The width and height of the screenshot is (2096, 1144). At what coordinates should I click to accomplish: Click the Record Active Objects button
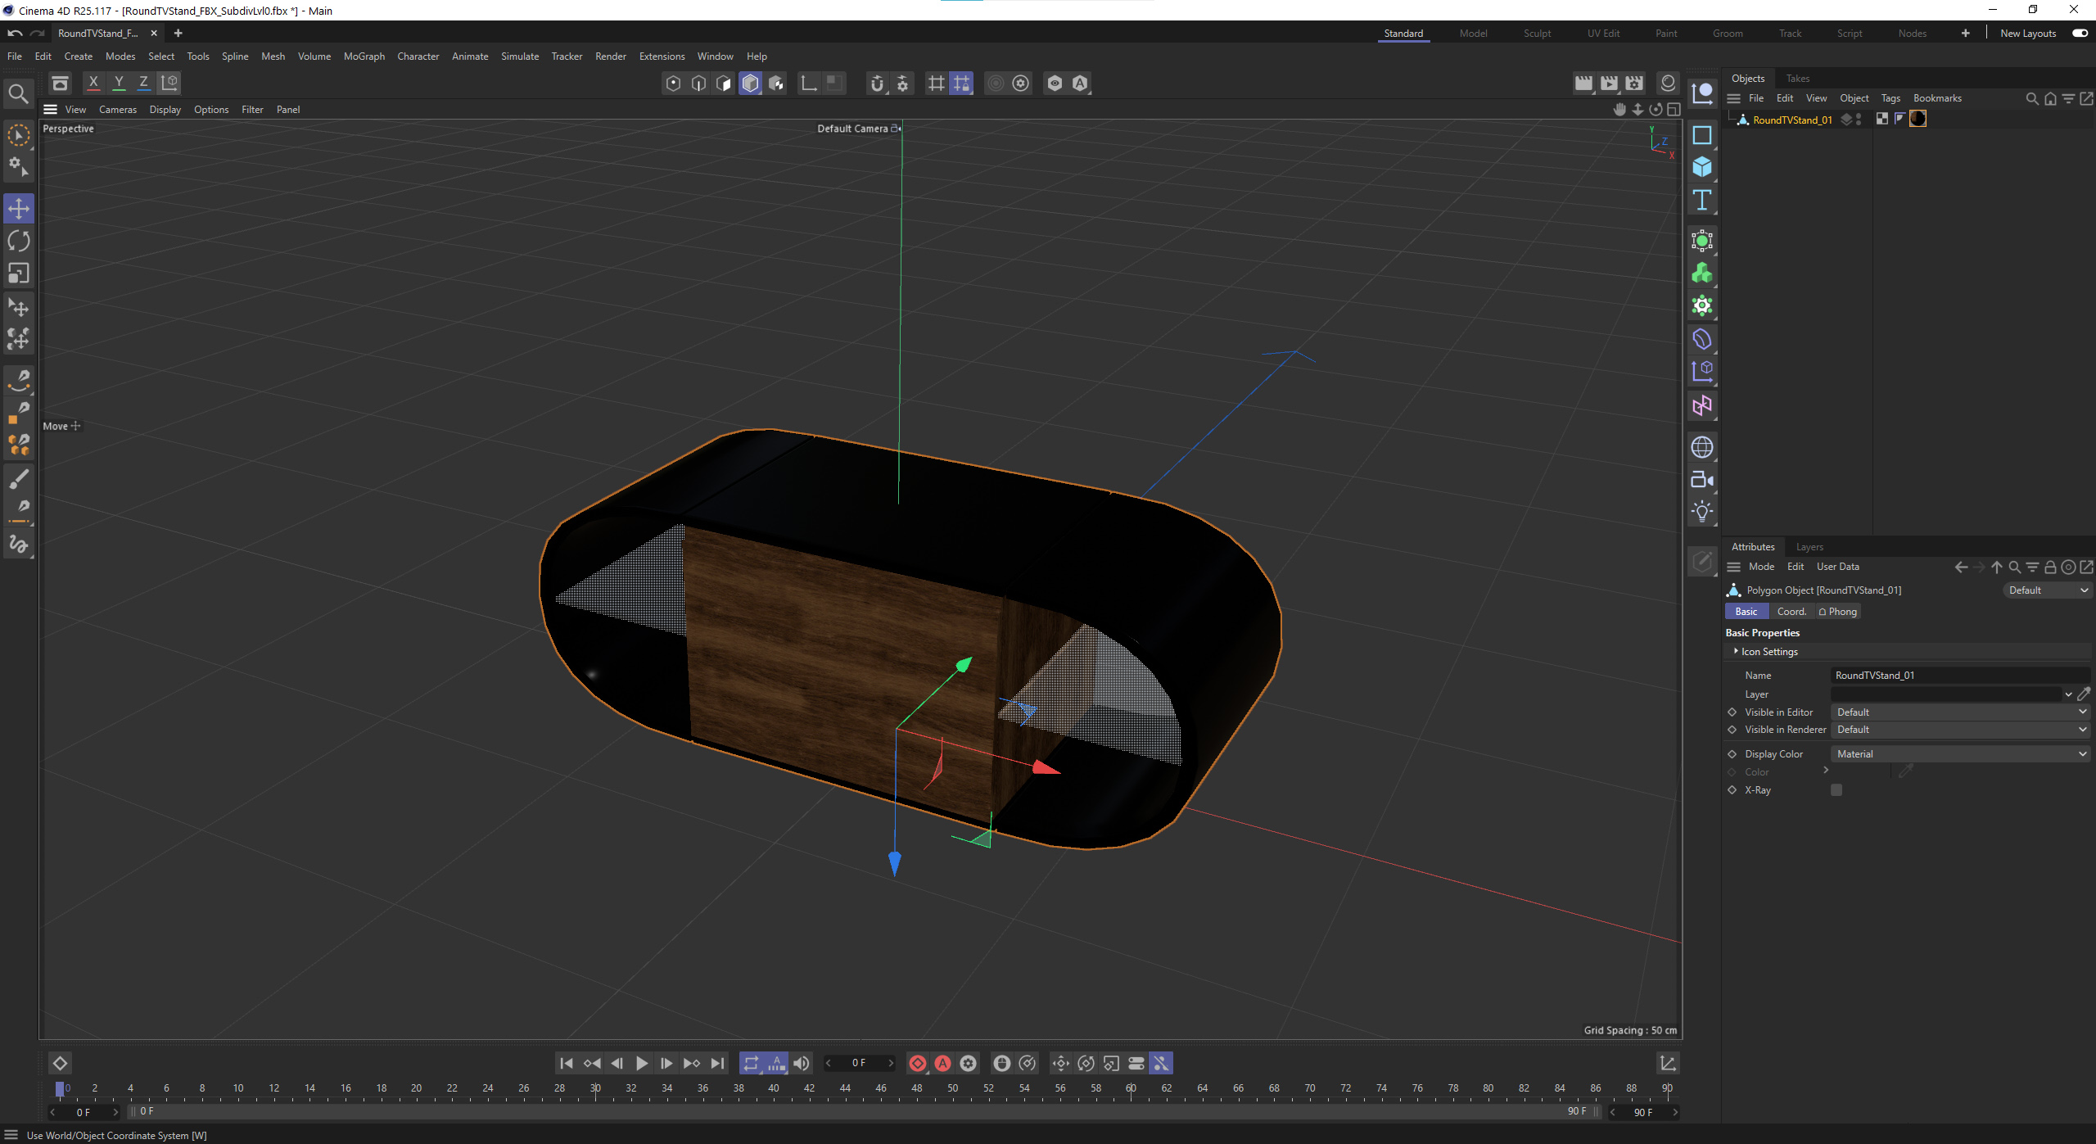tap(918, 1063)
